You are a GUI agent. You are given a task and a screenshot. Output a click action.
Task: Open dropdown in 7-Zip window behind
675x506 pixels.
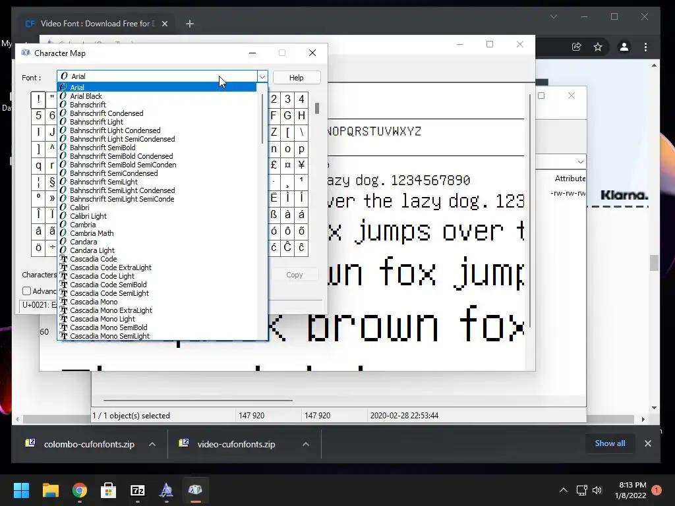pos(580,162)
